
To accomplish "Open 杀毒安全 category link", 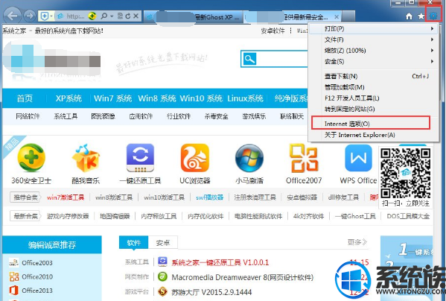I will (x=216, y=116).
